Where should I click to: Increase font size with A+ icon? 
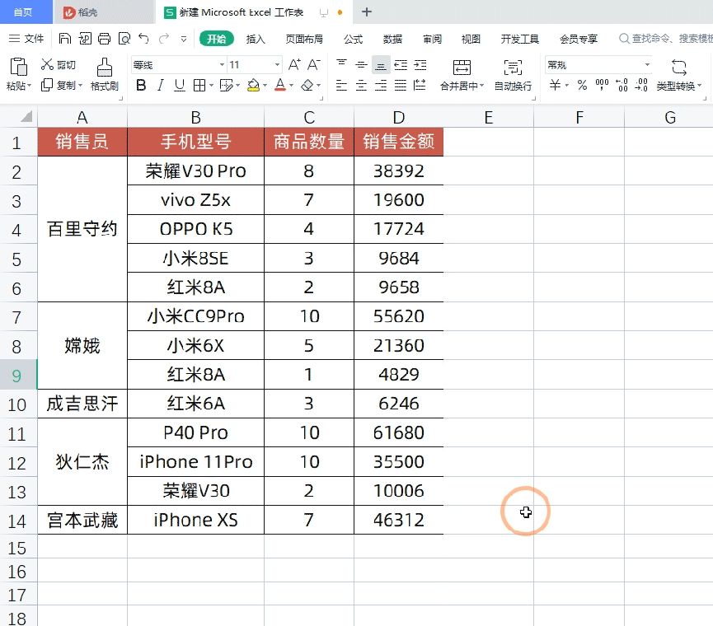click(294, 64)
